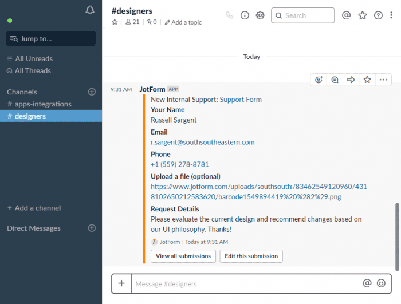Open channel settings gear icon
The width and height of the screenshot is (401, 304).
coord(260,15)
